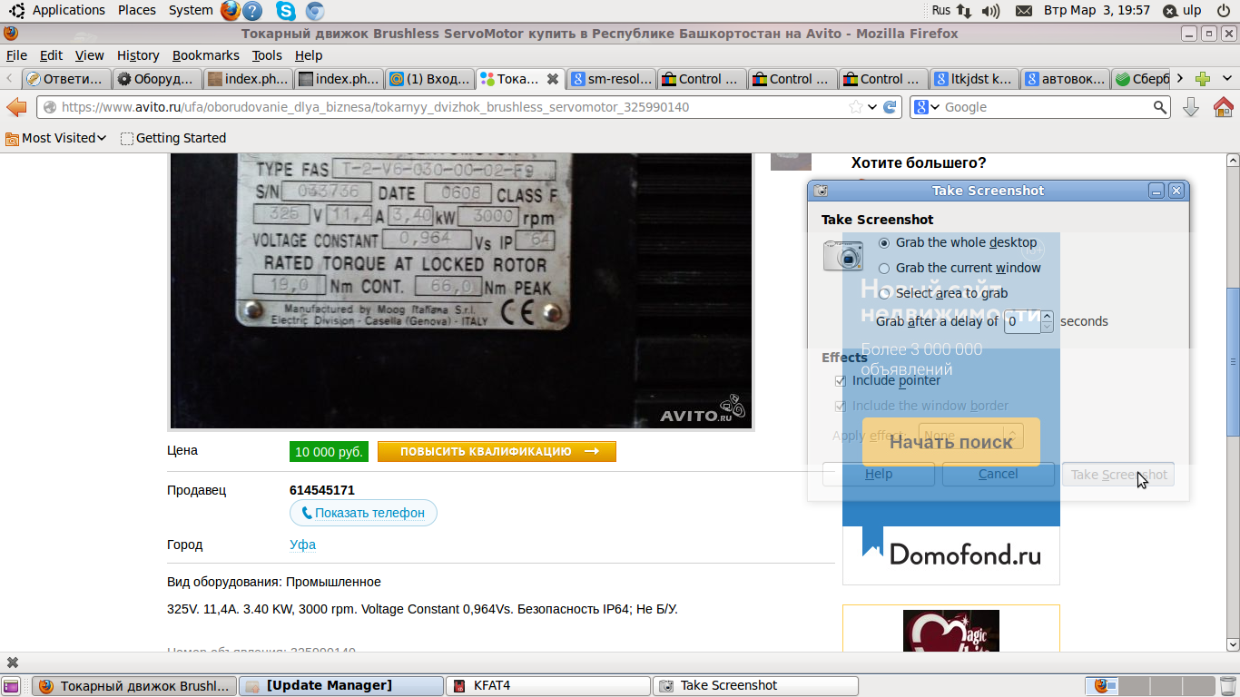Open a new tab with the plus icon
This screenshot has height=697, width=1240.
click(1203, 79)
